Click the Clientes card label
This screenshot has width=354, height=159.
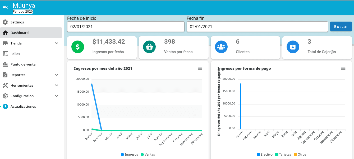(x=243, y=52)
